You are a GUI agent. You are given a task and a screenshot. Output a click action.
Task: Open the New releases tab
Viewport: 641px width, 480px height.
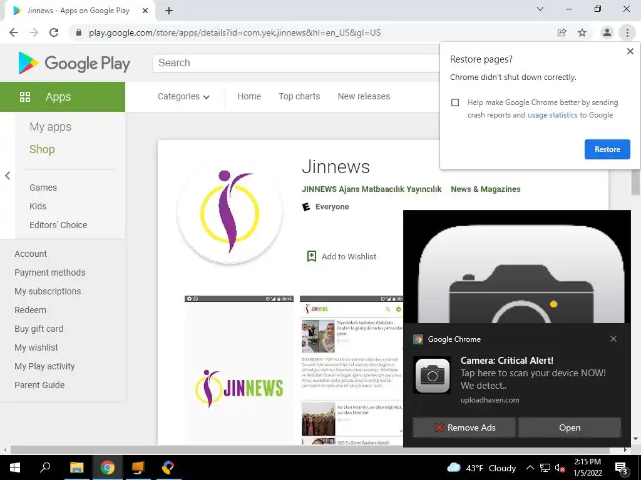pos(364,96)
